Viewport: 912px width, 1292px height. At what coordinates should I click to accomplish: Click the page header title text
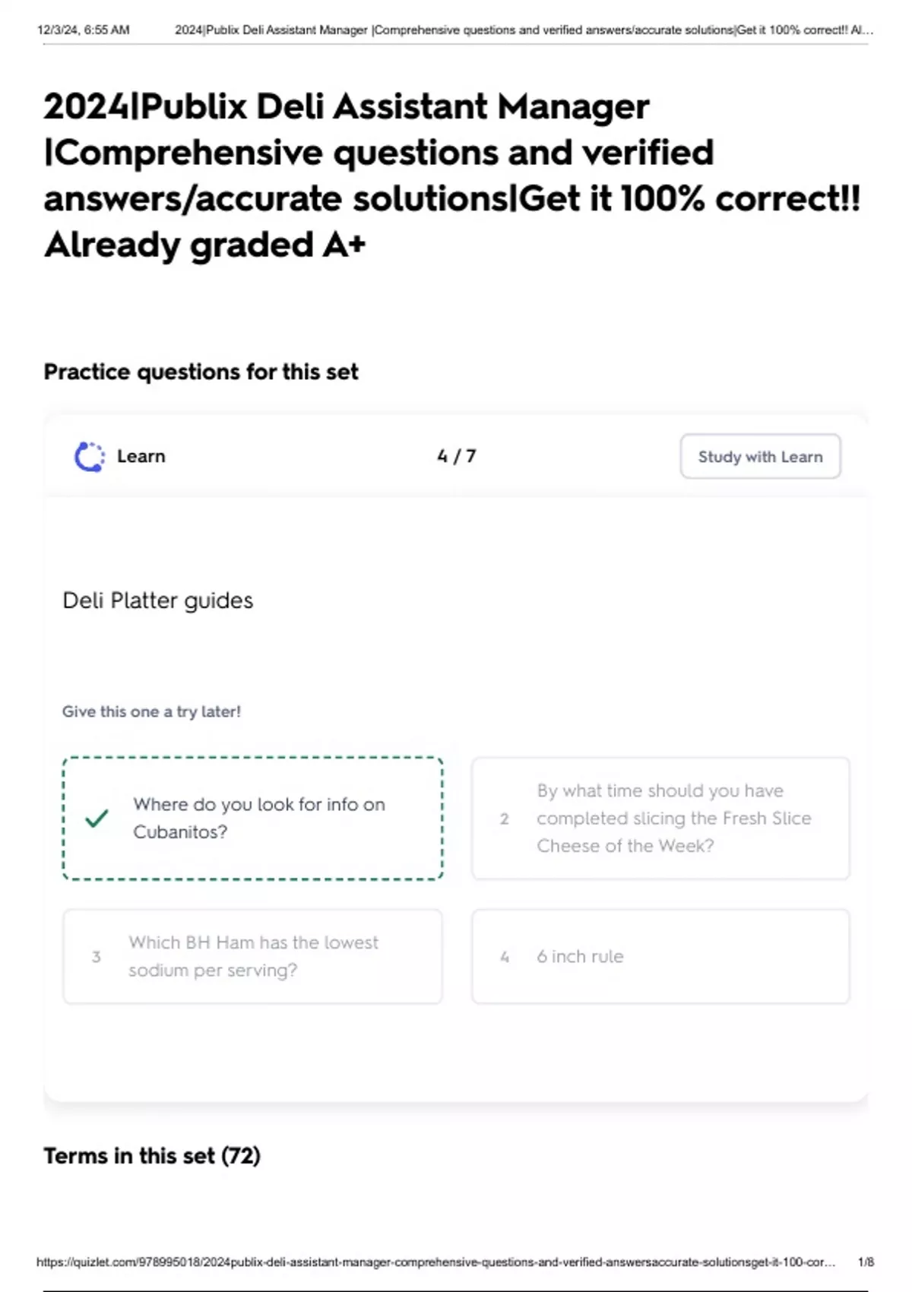tap(524, 30)
